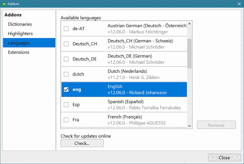Tick the Fra French checkbox
This screenshot has height=164, width=244.
tap(66, 120)
